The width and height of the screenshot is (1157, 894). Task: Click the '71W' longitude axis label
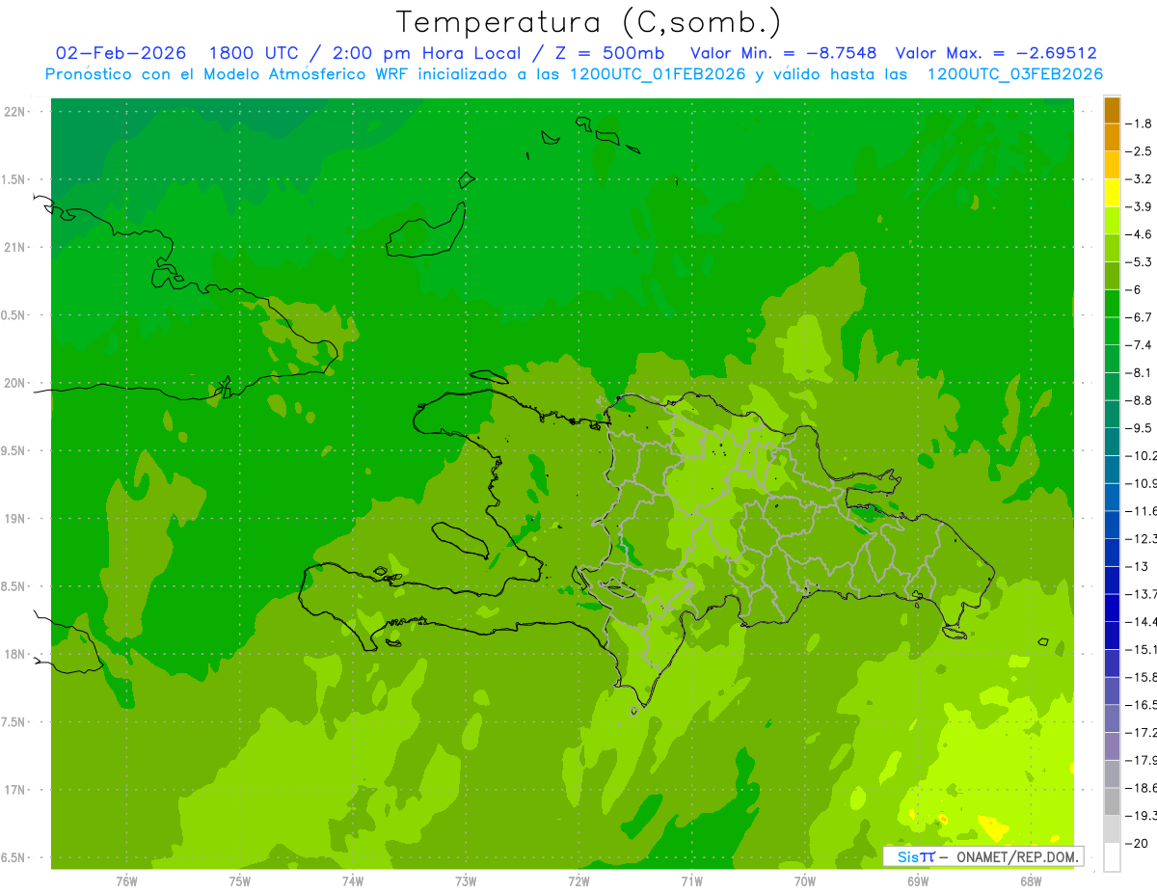[691, 880]
